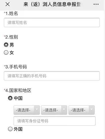The image size is (105, 139).
Task: Click the 请填写姓名 name input field
Action: 52,22
